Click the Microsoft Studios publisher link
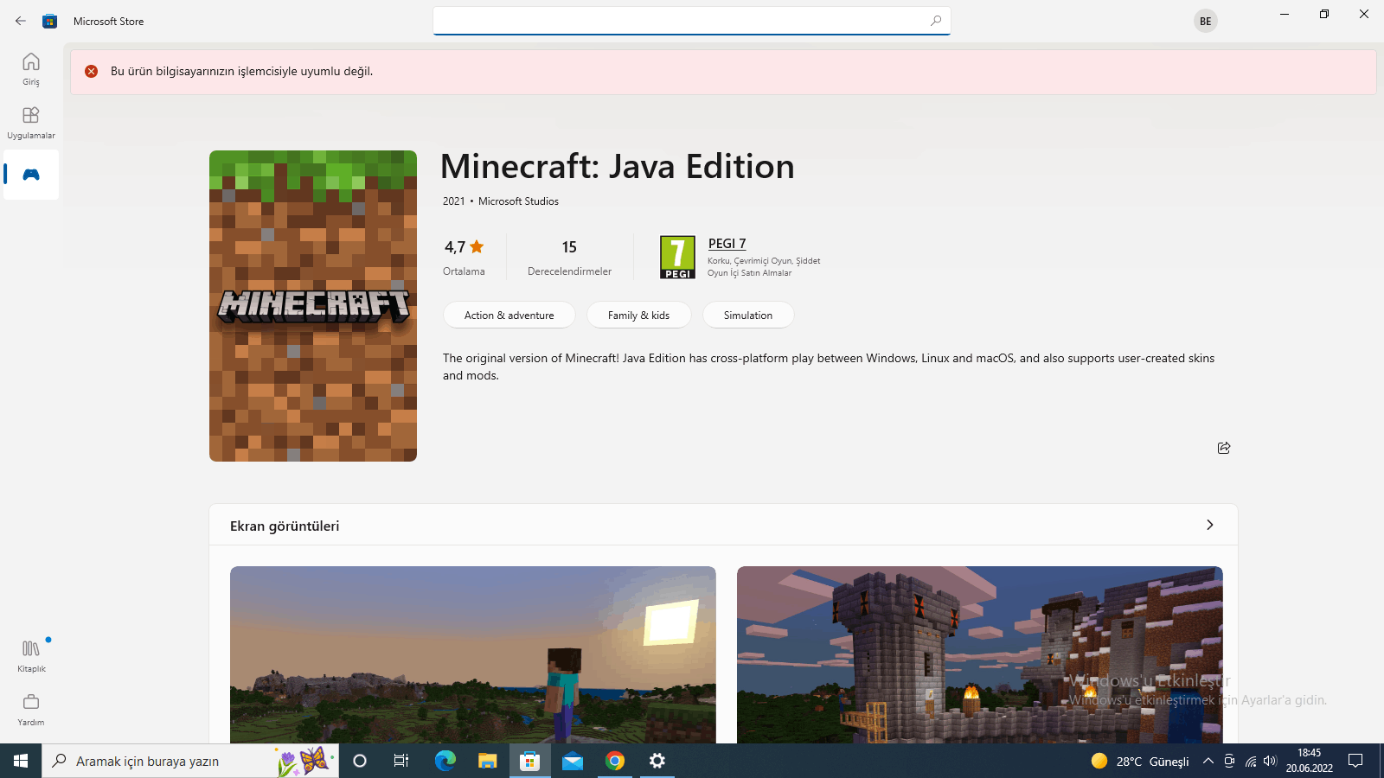The width and height of the screenshot is (1384, 778). point(518,201)
